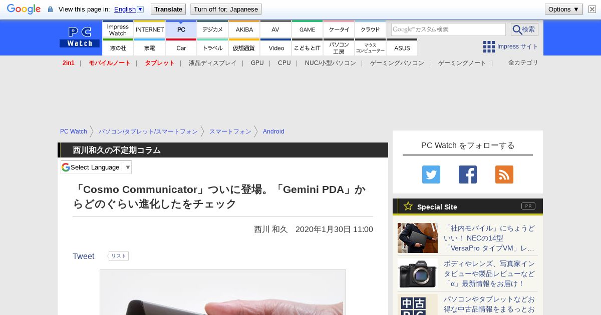Open the 中古品情報 article link
This screenshot has width=601, height=315.
pyautogui.click(x=490, y=304)
